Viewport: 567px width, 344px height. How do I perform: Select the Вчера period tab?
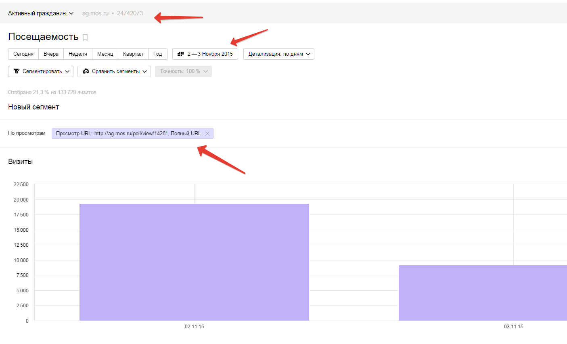coord(51,54)
